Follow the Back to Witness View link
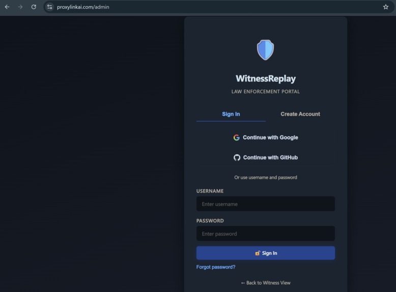The image size is (396, 292). [x=266, y=283]
